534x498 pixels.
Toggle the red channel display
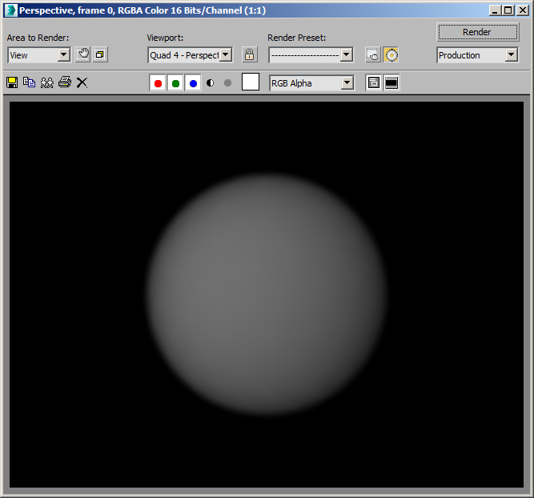coord(158,83)
